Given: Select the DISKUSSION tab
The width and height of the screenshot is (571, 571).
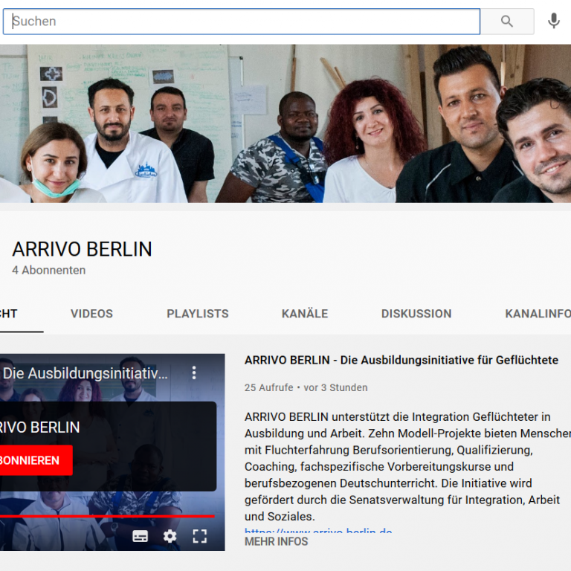Looking at the screenshot, I should tap(416, 314).
